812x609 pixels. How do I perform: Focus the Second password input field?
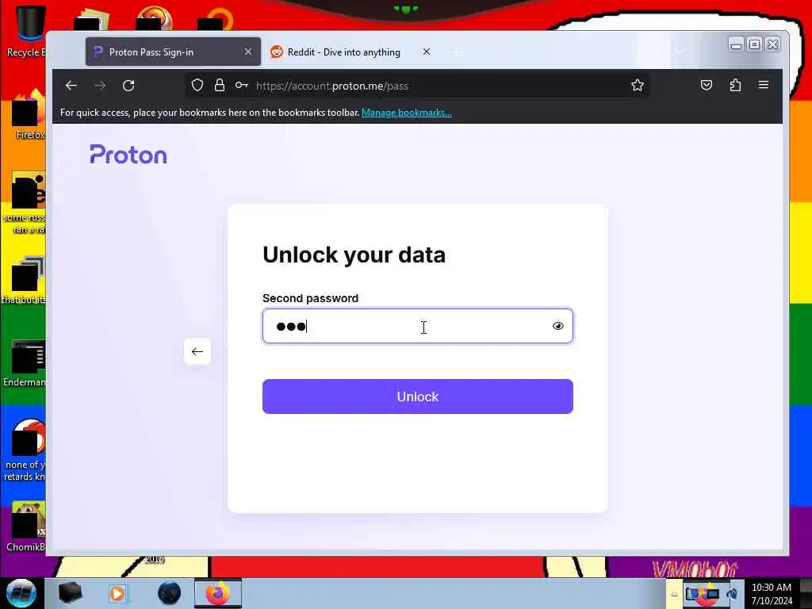click(x=417, y=326)
